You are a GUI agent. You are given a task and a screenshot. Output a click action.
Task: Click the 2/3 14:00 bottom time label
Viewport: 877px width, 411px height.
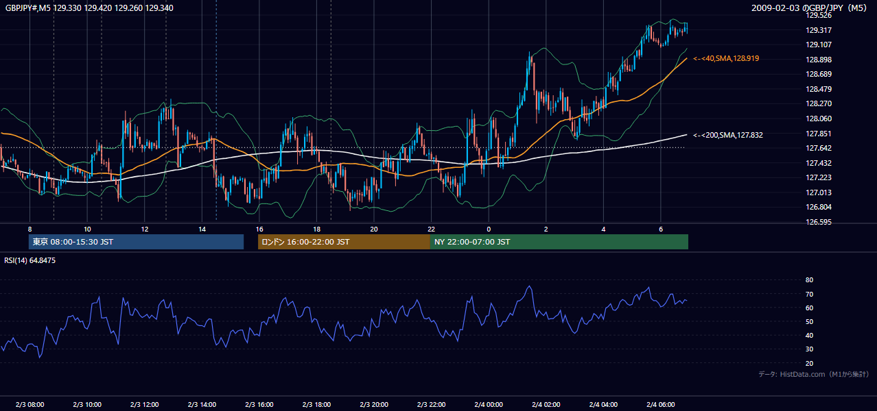(202, 405)
